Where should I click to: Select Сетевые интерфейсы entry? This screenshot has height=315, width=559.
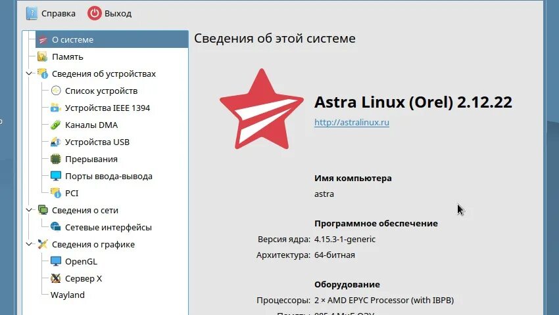click(109, 227)
